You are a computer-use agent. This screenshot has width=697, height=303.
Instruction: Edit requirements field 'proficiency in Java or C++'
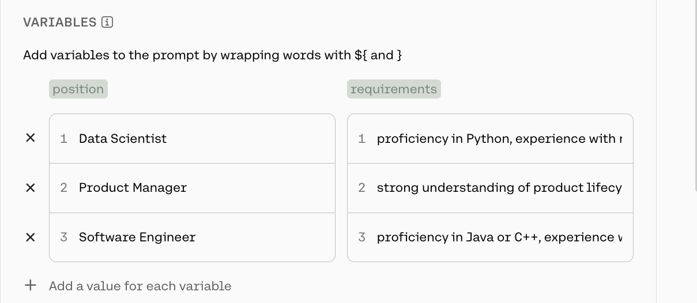point(490,237)
